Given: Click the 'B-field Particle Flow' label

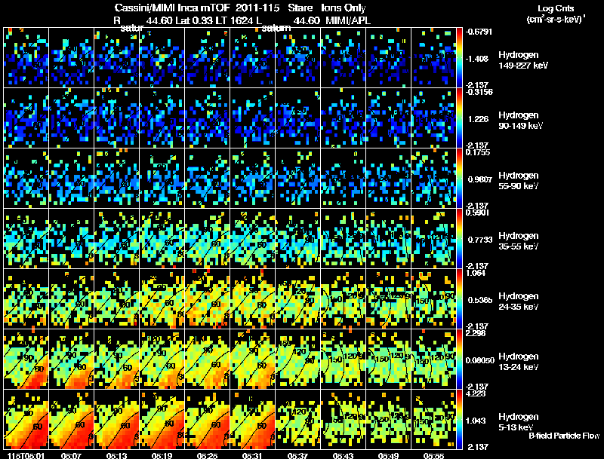Looking at the screenshot, I should pyautogui.click(x=564, y=436).
